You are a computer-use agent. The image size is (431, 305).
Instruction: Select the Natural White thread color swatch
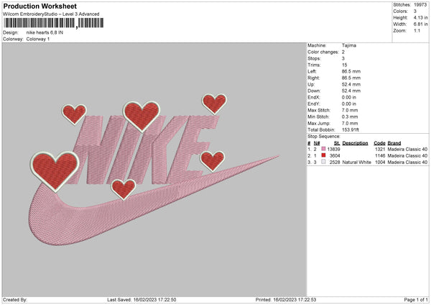point(323,162)
